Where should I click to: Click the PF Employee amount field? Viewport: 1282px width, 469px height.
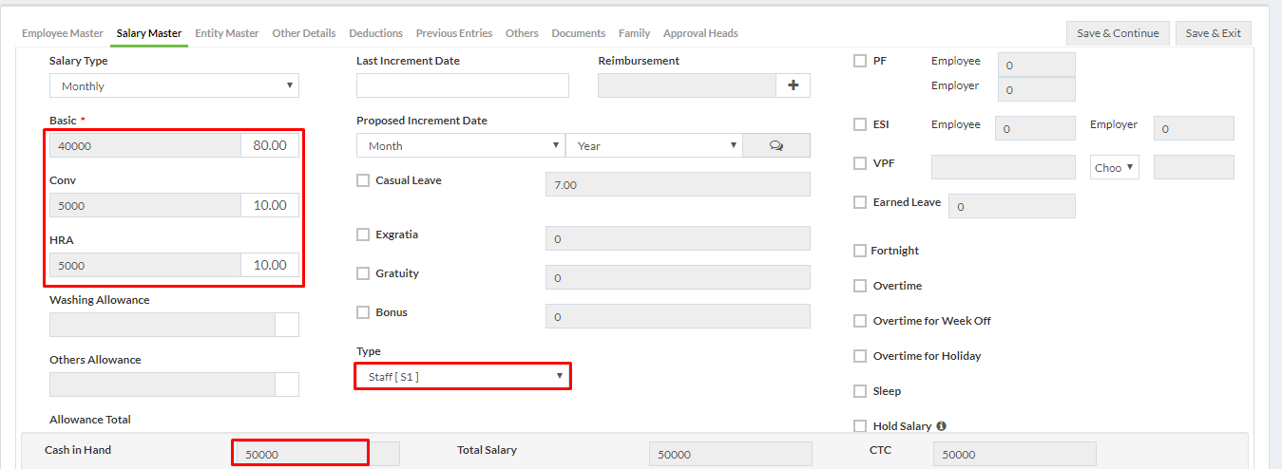click(1037, 65)
